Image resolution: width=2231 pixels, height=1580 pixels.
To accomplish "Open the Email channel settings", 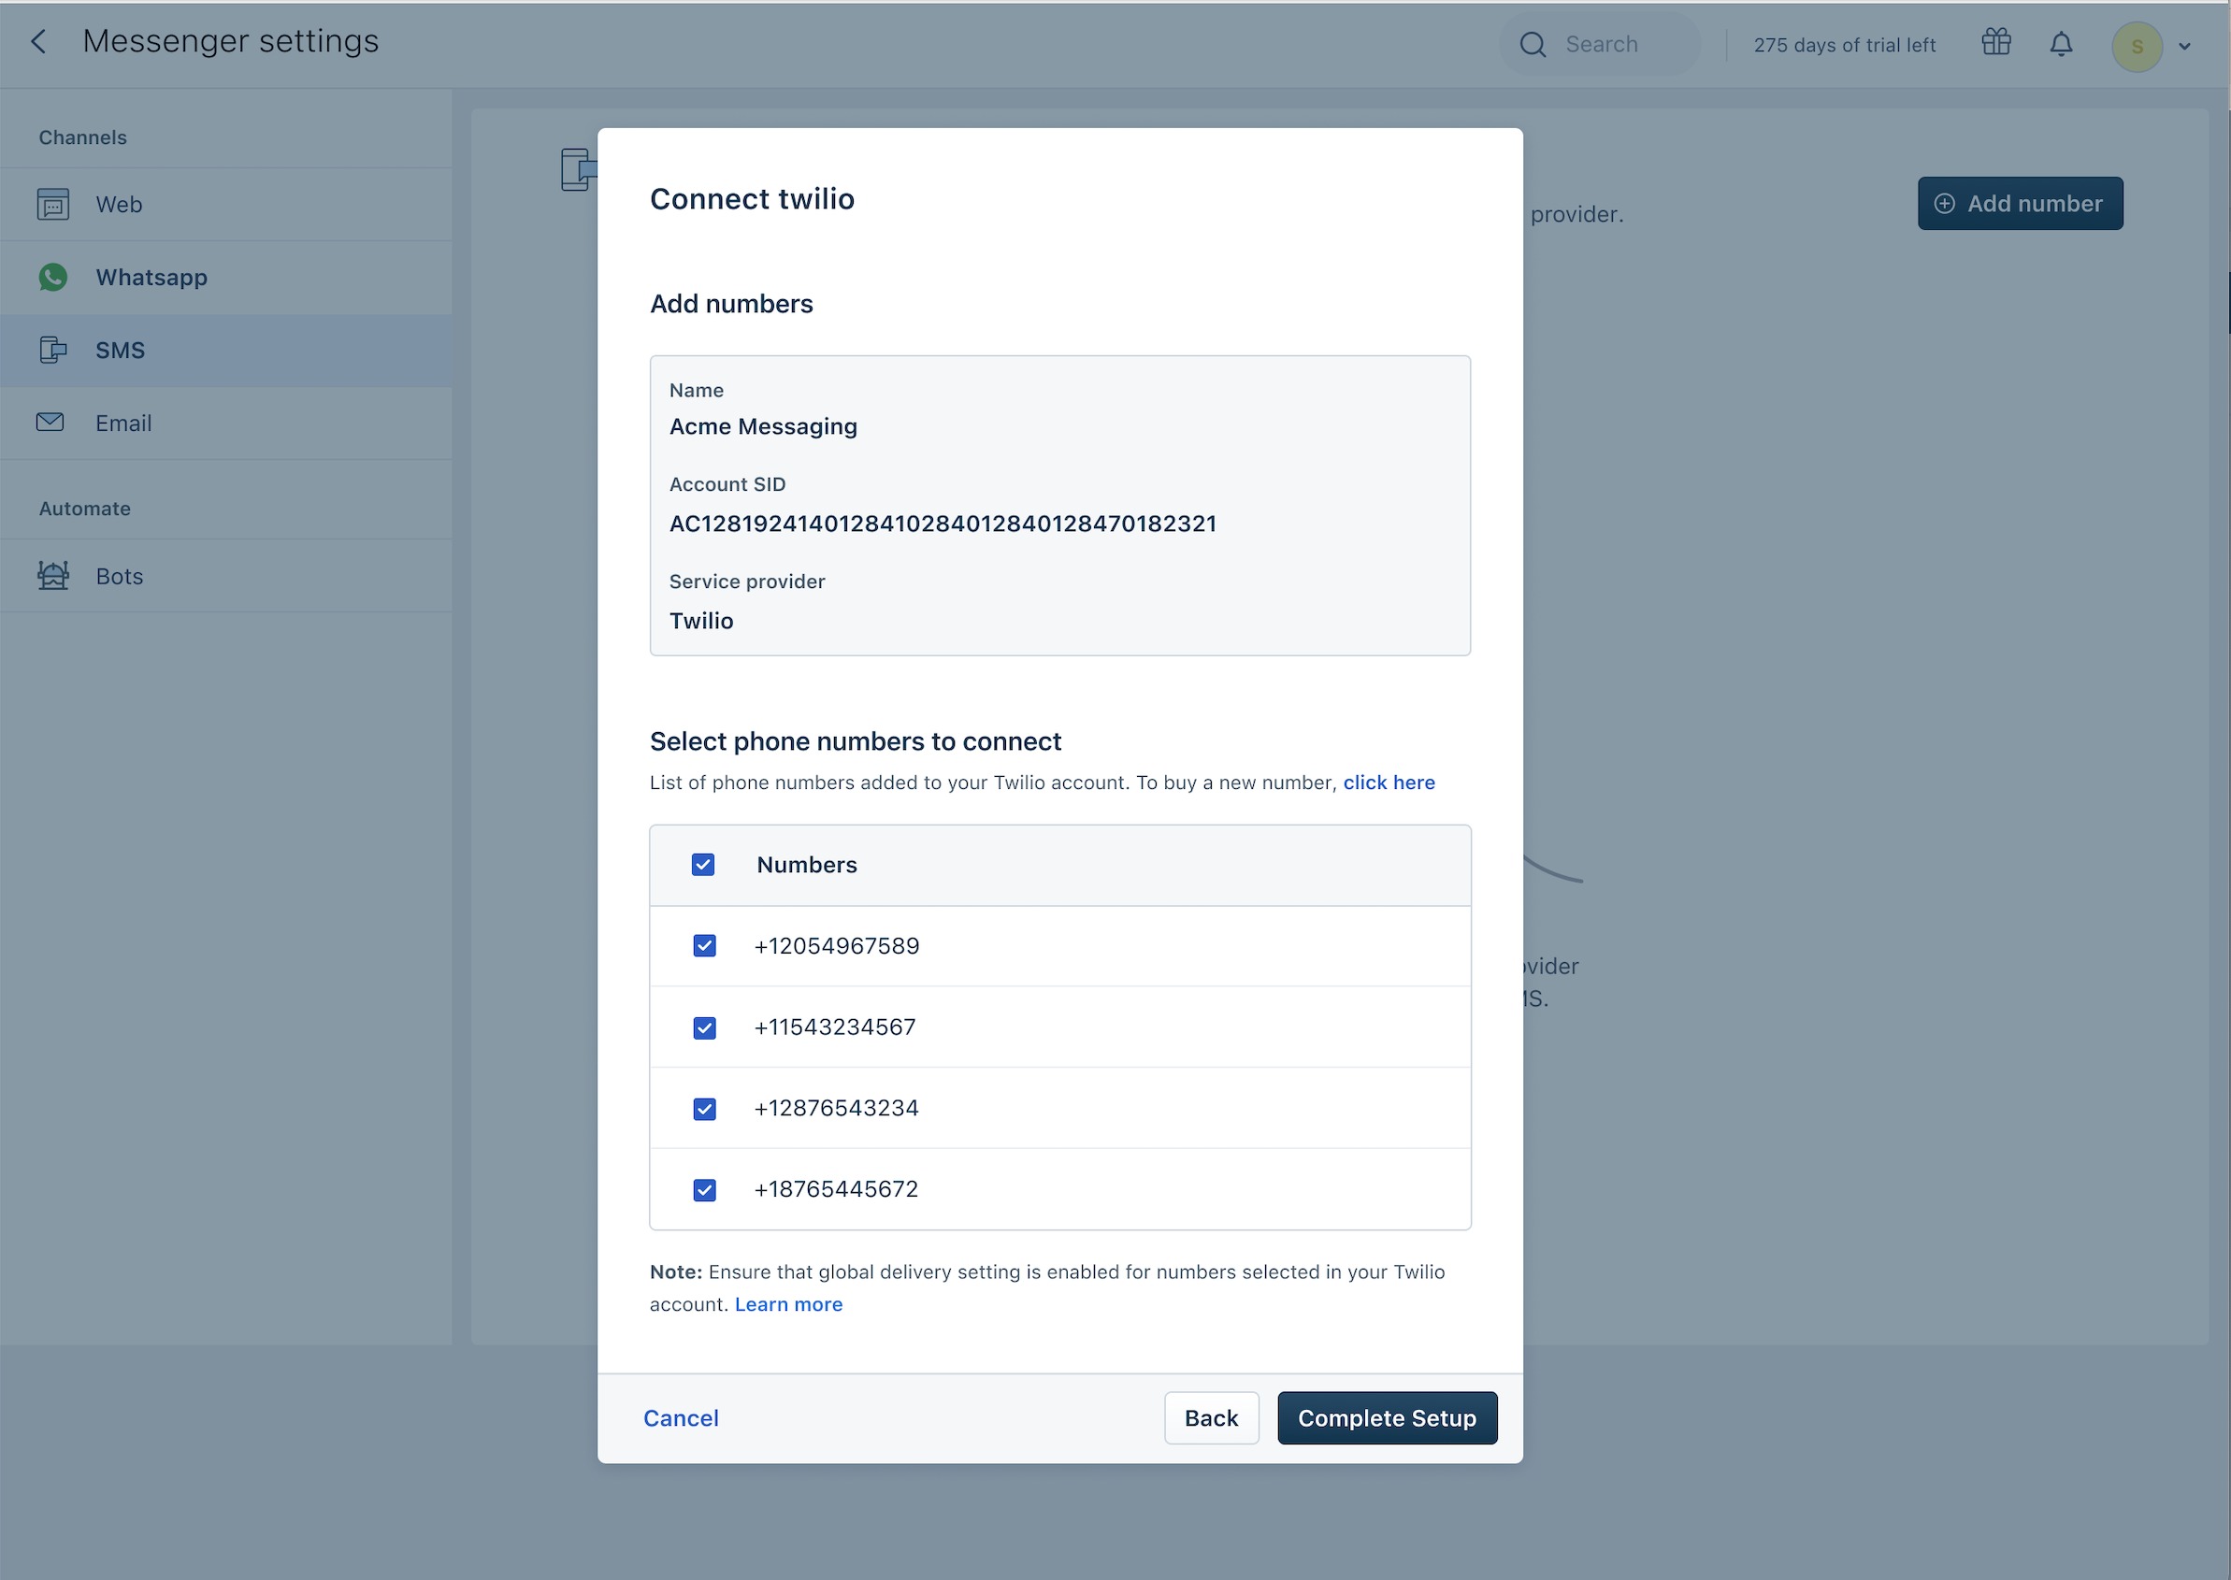I will coord(225,424).
